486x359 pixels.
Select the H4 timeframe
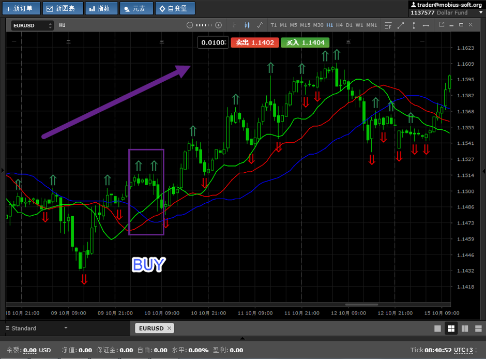[339, 25]
